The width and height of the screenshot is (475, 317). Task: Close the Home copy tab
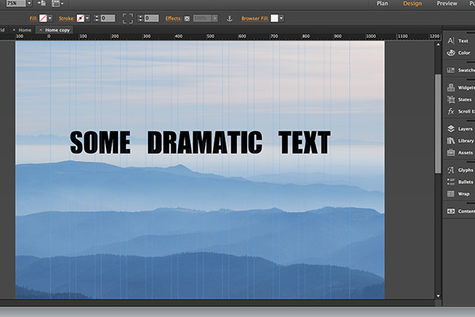coord(40,30)
